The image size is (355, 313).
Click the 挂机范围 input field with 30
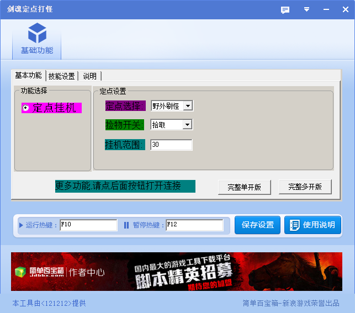[171, 145]
